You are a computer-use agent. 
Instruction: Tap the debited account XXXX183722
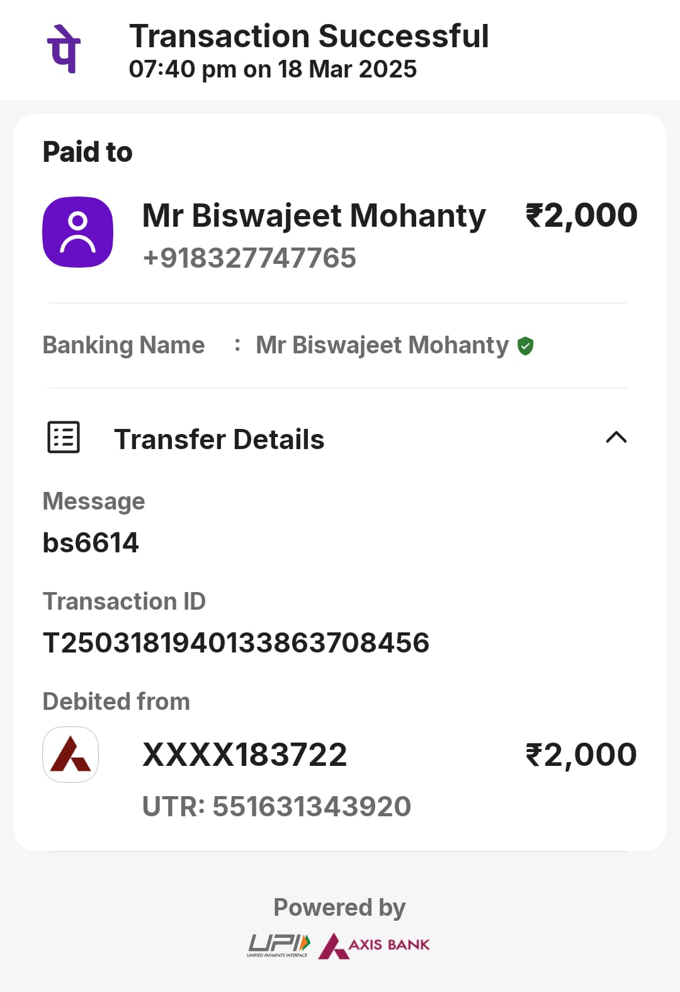[245, 755]
